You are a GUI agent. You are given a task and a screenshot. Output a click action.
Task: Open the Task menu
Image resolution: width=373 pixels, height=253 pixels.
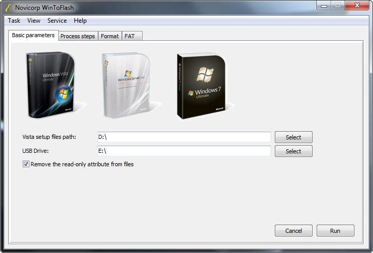point(14,21)
